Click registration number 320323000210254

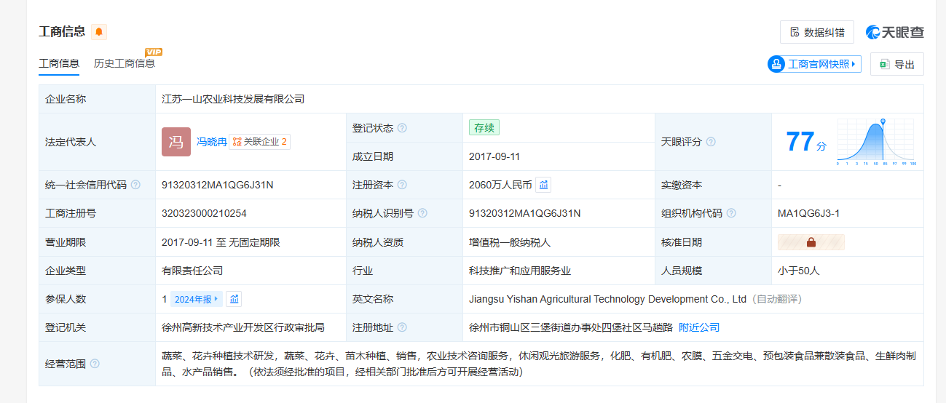[x=204, y=213]
